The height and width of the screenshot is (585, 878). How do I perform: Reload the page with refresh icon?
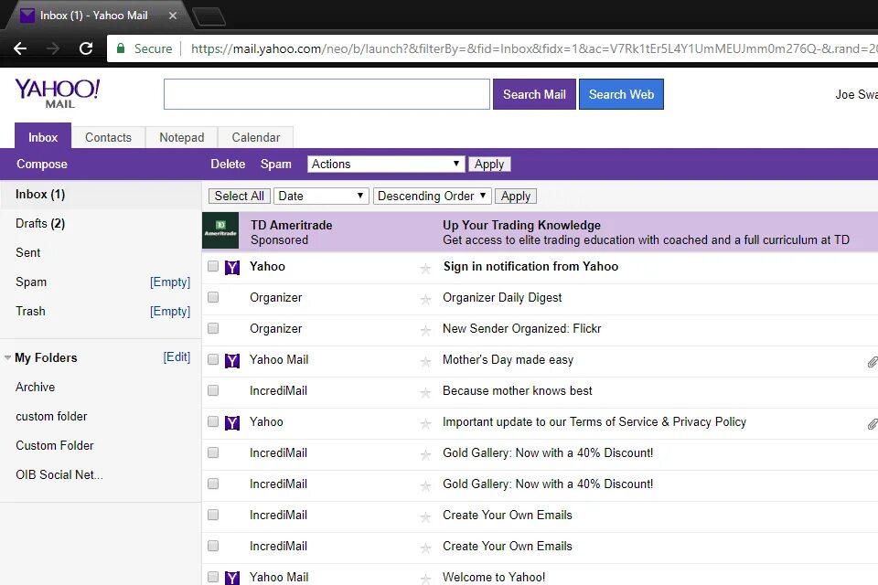86,48
